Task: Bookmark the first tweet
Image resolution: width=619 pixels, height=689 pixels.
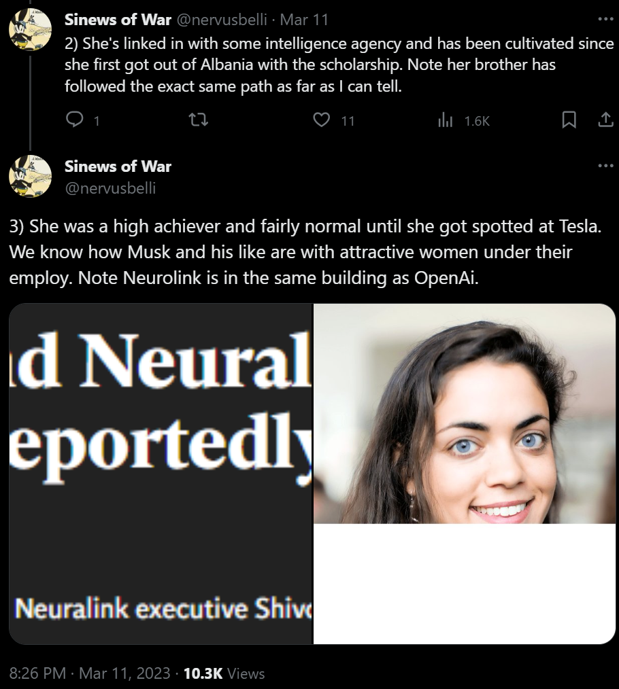Action: [569, 120]
